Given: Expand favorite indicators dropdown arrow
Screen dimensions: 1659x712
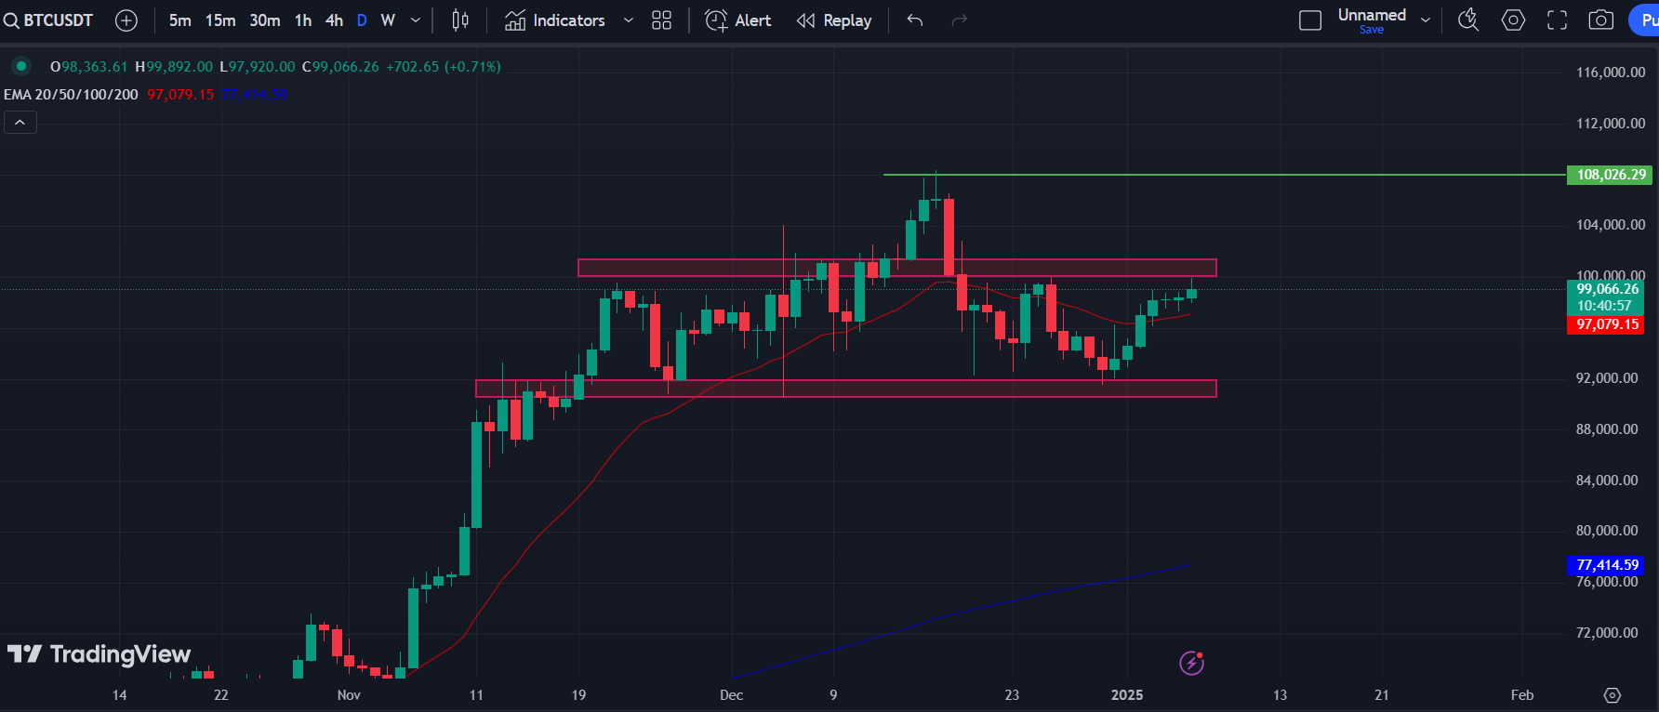Looking at the screenshot, I should click(629, 20).
